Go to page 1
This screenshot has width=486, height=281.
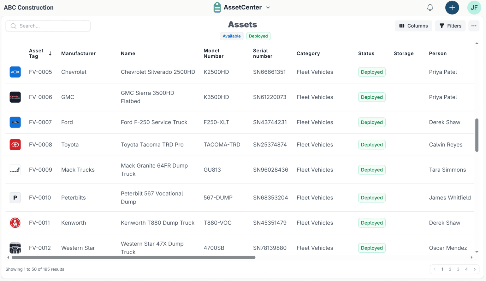pos(442,269)
